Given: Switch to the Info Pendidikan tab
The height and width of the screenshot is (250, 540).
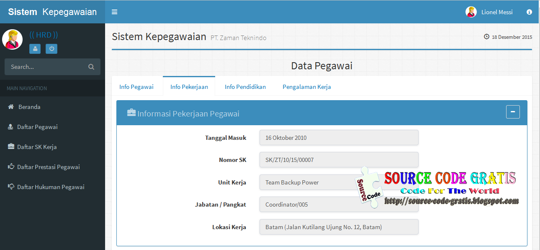Looking at the screenshot, I should [x=245, y=86].
